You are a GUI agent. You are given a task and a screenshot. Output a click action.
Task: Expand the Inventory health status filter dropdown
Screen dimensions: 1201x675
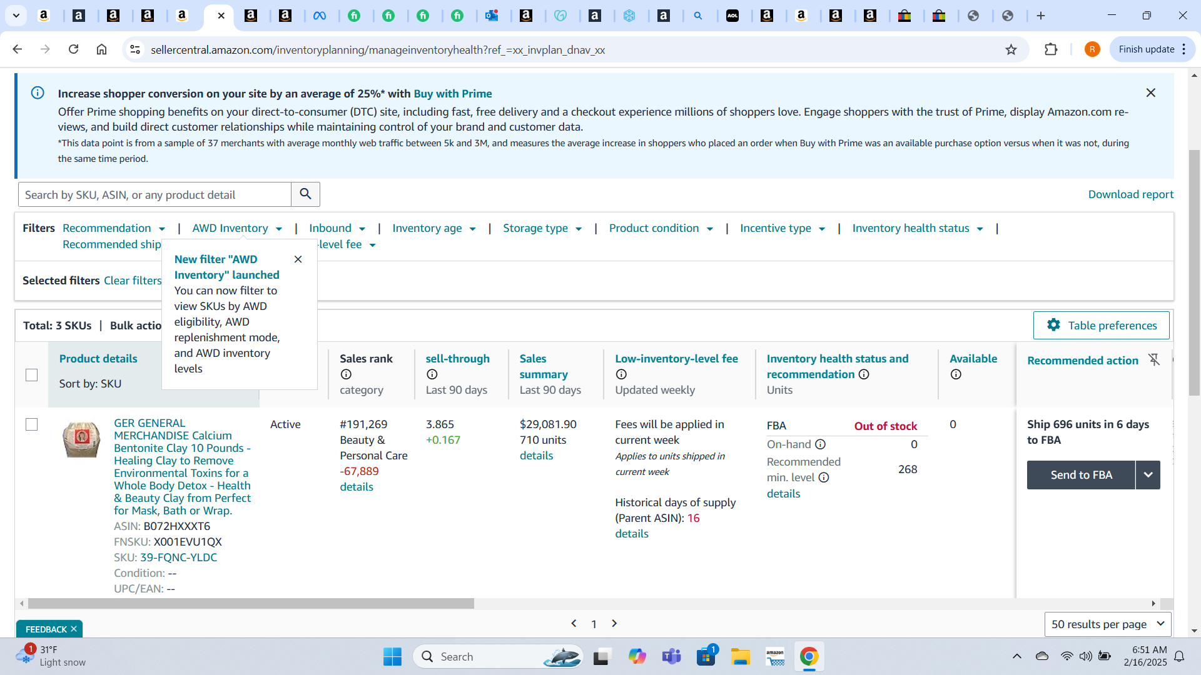tap(918, 228)
